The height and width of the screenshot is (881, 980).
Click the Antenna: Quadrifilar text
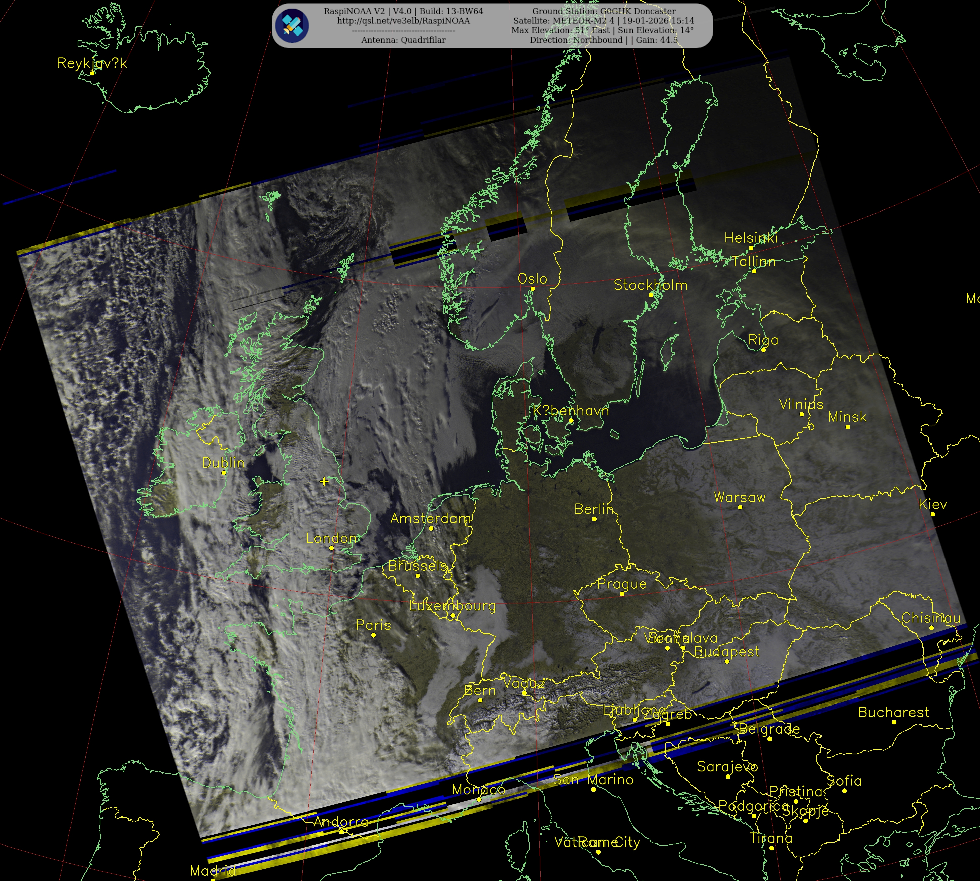(x=403, y=40)
